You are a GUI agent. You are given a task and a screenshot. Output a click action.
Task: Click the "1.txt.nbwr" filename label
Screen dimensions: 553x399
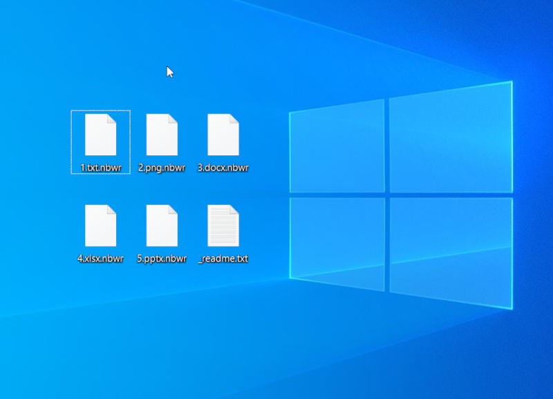point(100,168)
